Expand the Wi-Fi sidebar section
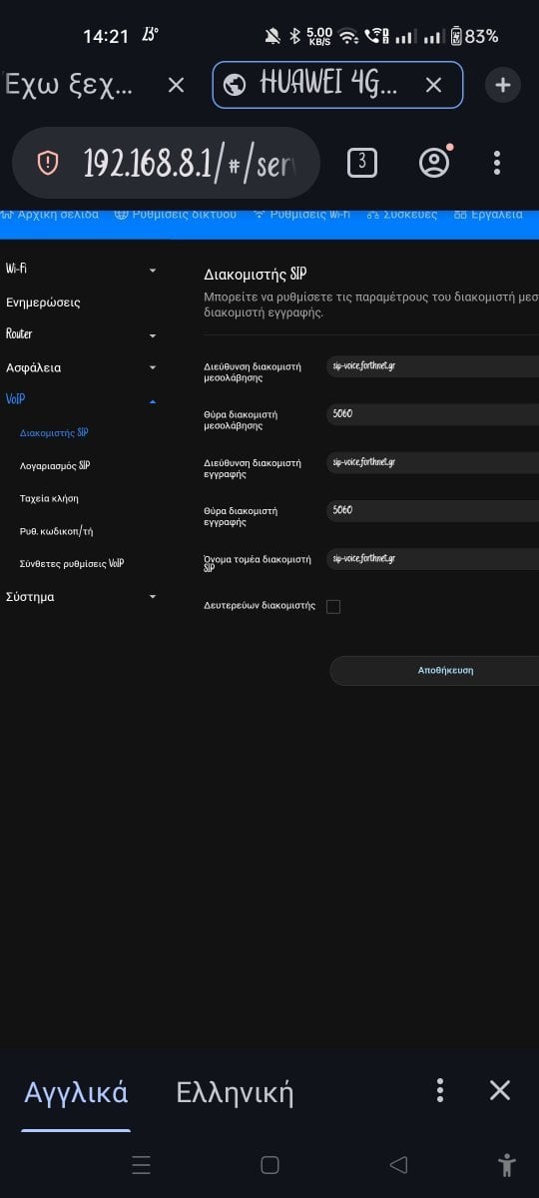 click(x=80, y=269)
